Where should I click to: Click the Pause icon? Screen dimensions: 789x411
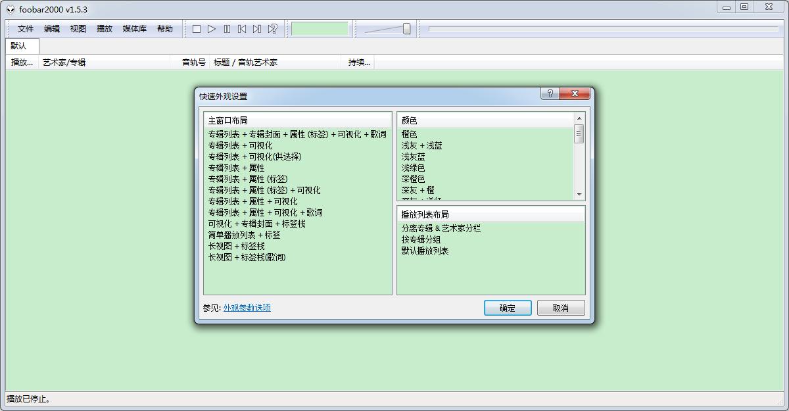[x=227, y=28]
